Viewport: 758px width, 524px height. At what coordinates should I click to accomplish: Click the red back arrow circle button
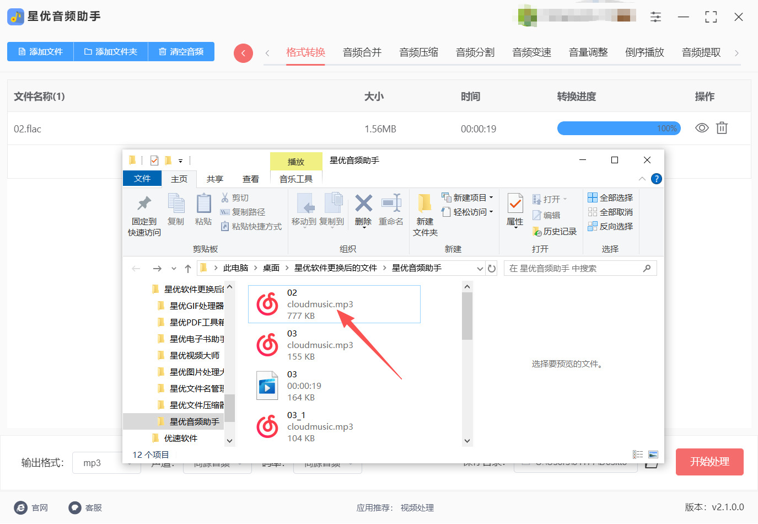(x=243, y=53)
